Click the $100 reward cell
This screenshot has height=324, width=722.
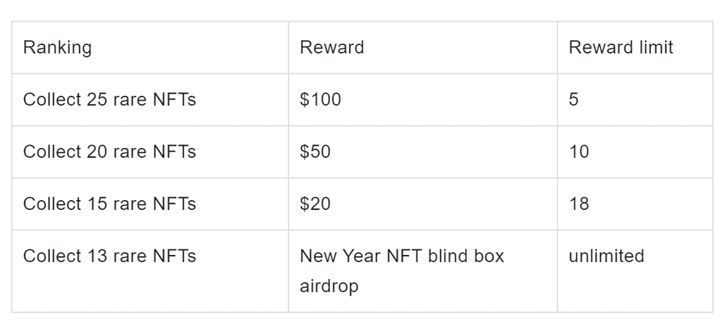(320, 100)
